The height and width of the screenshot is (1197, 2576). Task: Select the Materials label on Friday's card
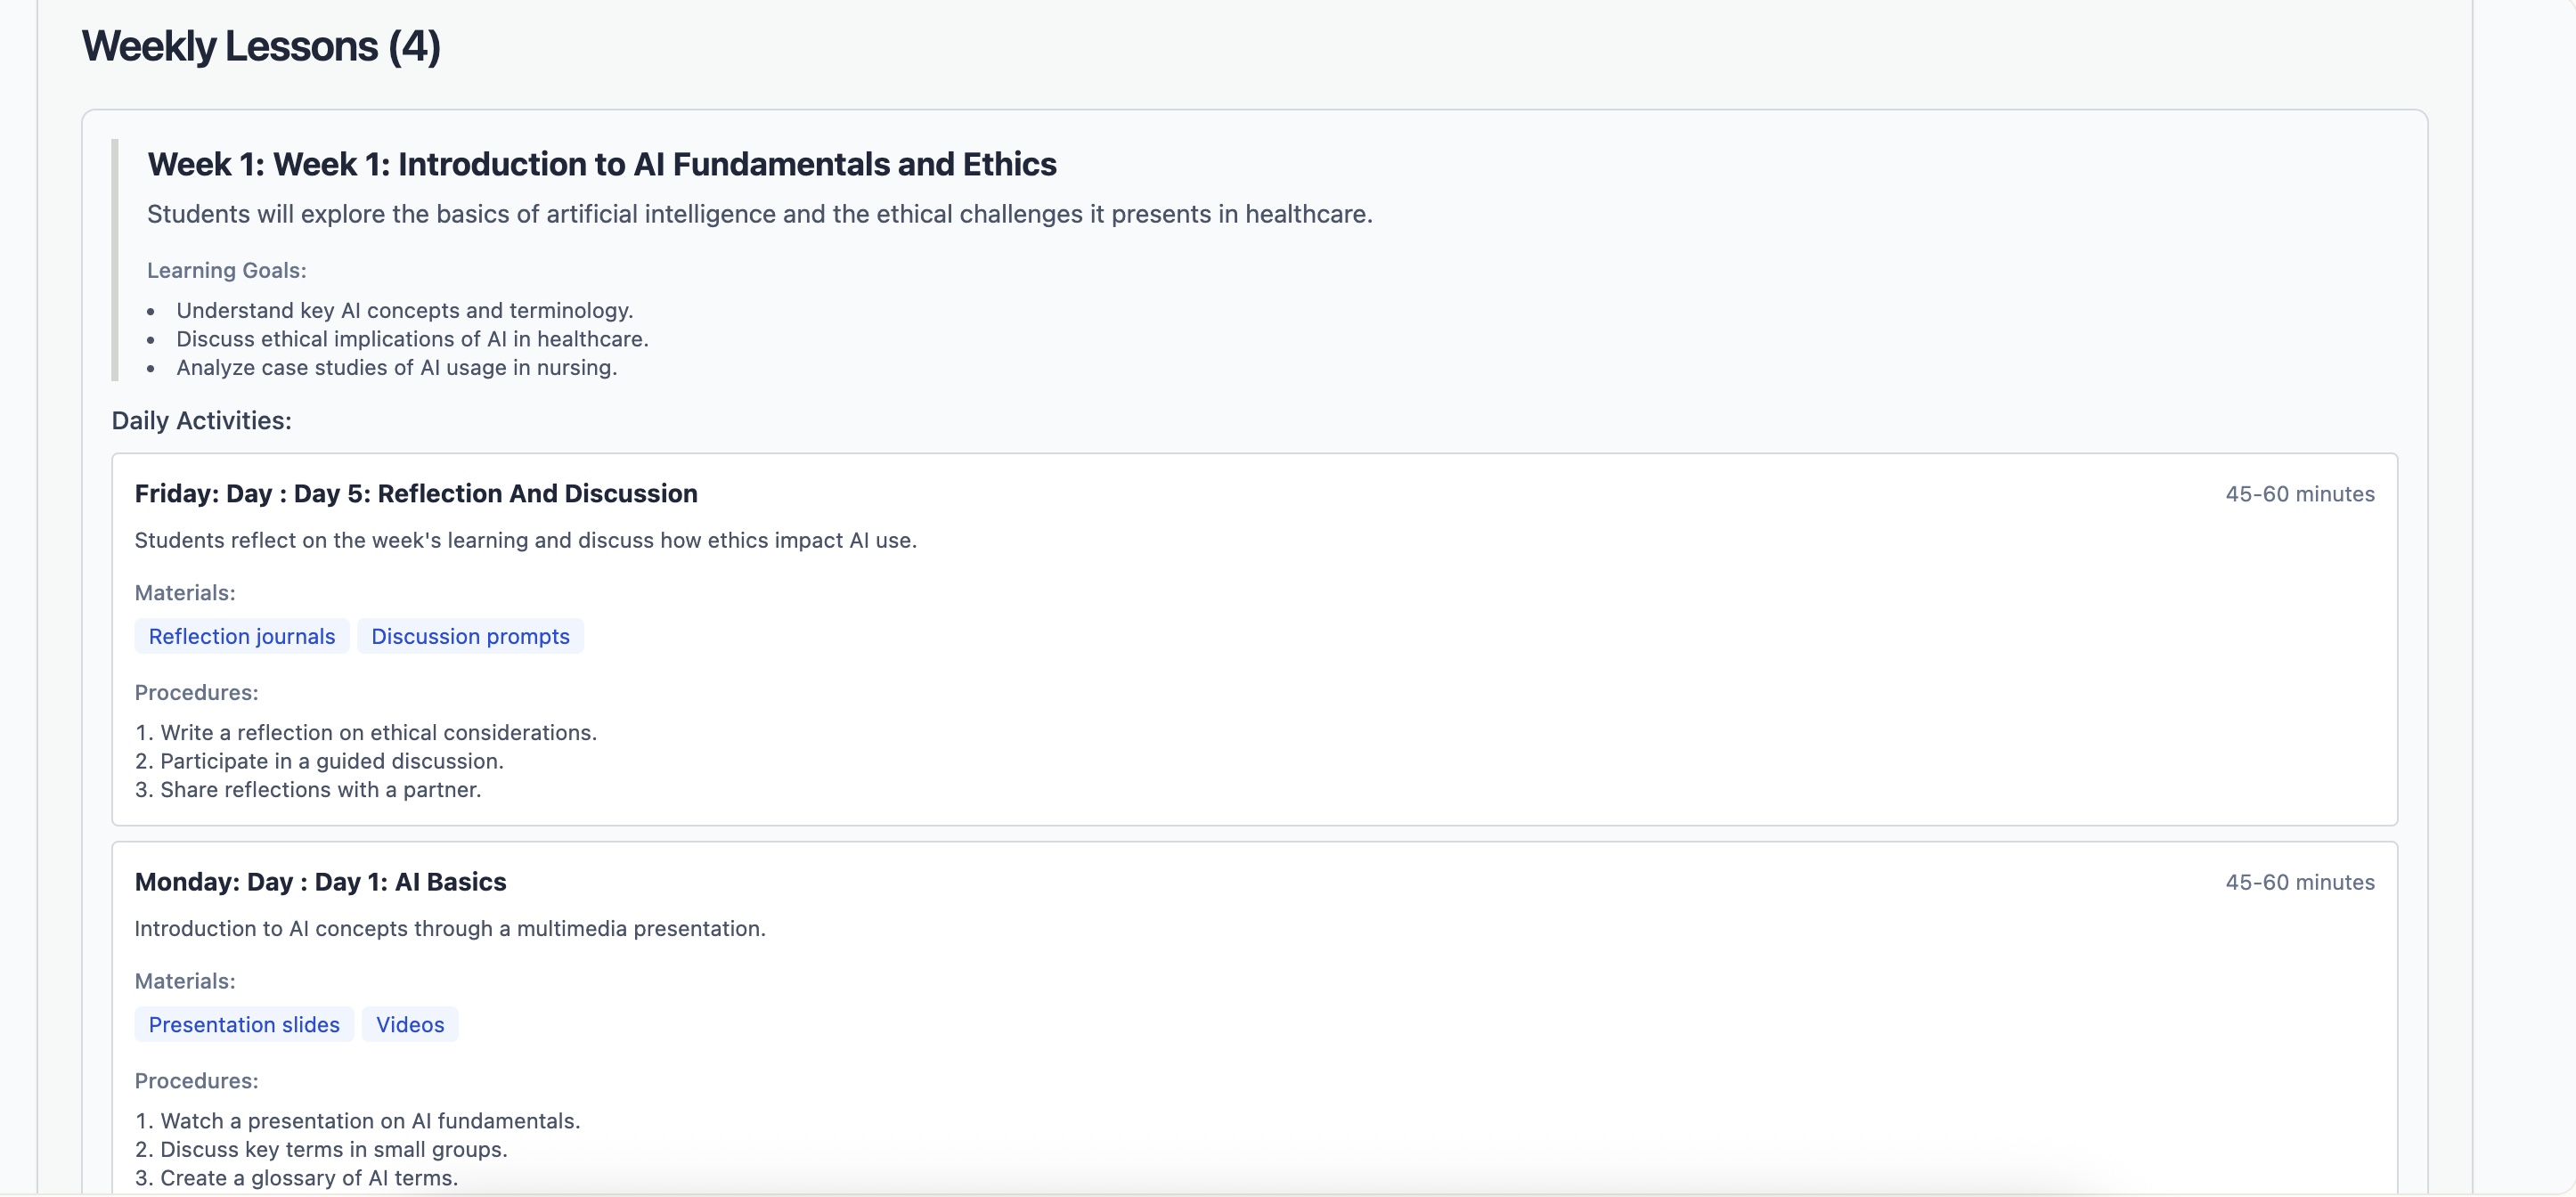point(184,592)
